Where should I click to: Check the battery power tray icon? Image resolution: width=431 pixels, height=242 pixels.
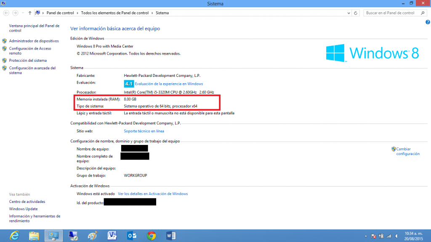tap(381, 236)
